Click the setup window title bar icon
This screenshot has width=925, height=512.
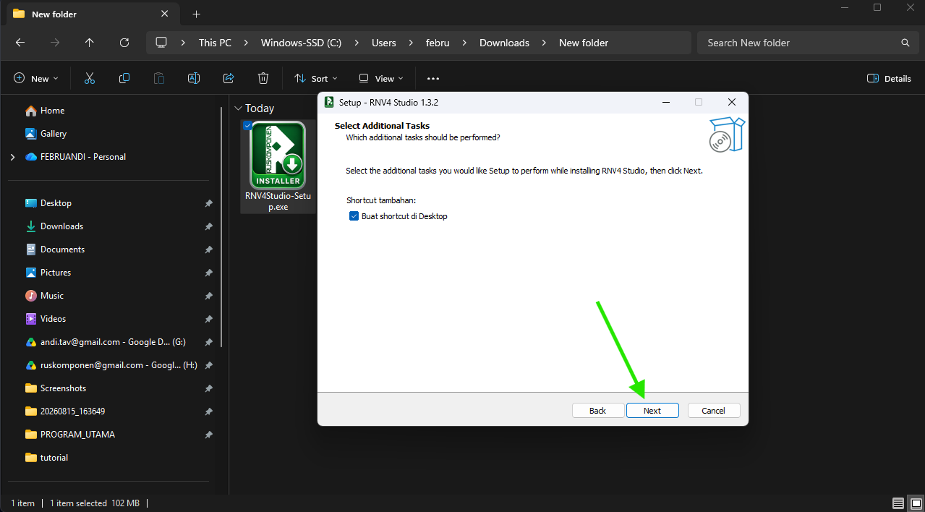tap(329, 102)
